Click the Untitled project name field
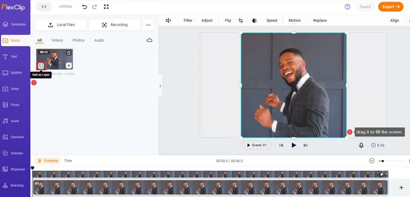The image size is (410, 197). coord(66,6)
